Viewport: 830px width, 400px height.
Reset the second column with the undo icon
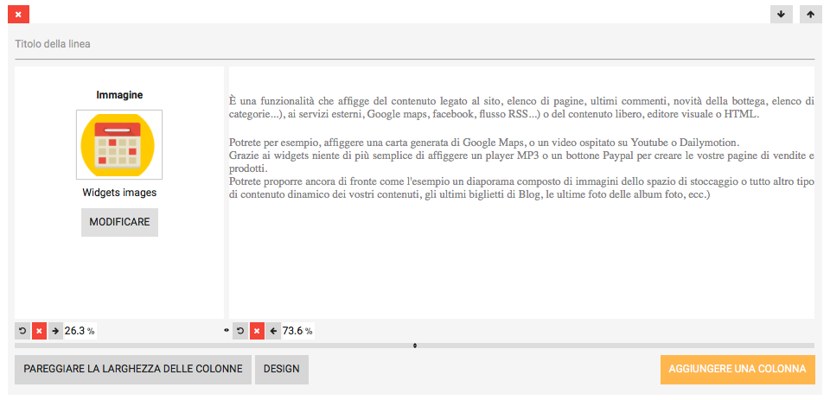coord(240,331)
